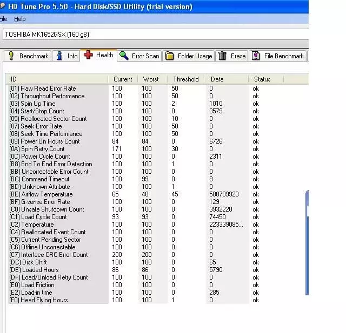Image resolution: width=346 pixels, height=333 pixels.
Task: Open the Benchmark tab
Action: point(28,56)
